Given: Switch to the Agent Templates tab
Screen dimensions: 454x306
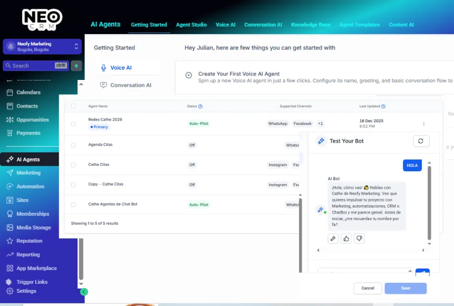Looking at the screenshot, I should [359, 25].
